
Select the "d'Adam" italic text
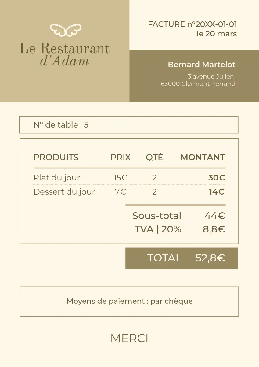(x=65, y=61)
